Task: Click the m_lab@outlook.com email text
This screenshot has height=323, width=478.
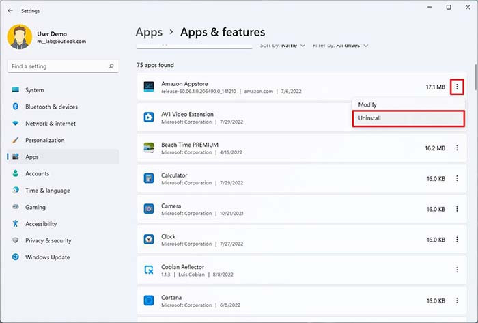Action: (x=61, y=42)
